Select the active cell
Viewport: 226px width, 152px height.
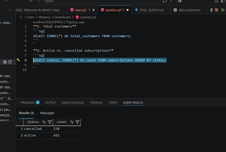pos(38,135)
